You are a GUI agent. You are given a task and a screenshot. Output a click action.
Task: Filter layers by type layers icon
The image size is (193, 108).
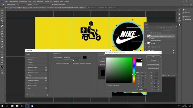coord(166,27)
